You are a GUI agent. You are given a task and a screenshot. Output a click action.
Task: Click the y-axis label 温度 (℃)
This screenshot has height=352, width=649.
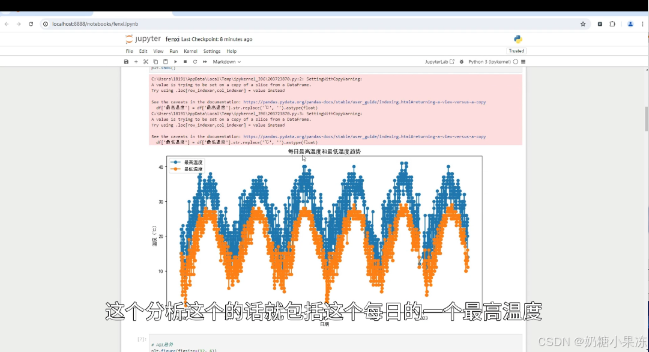[154, 236]
